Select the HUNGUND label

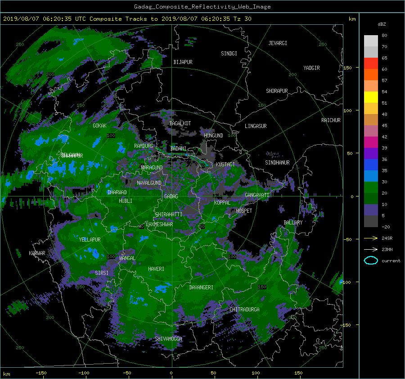point(213,136)
